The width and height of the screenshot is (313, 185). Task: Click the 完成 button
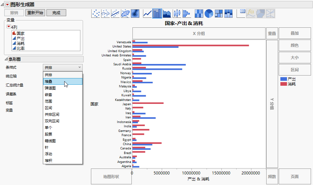click(x=56, y=13)
